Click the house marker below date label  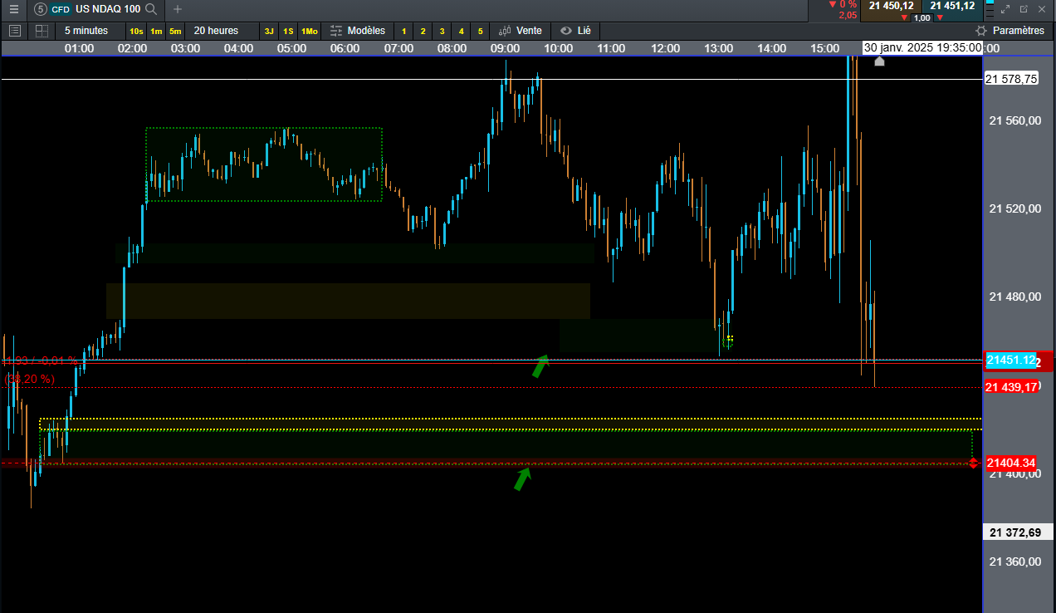[879, 61]
